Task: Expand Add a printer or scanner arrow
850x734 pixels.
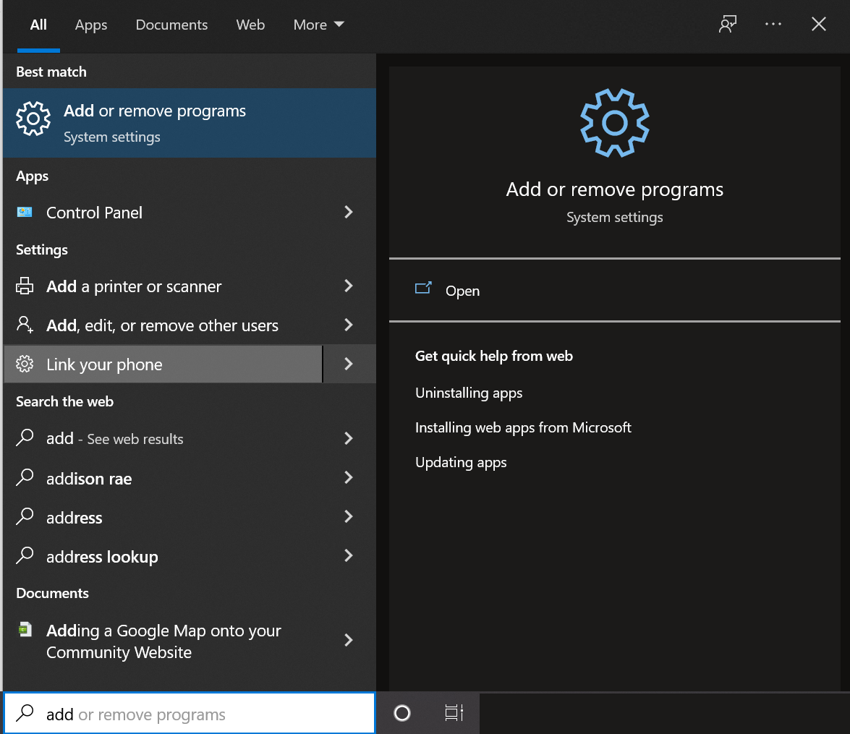Action: coord(349,286)
